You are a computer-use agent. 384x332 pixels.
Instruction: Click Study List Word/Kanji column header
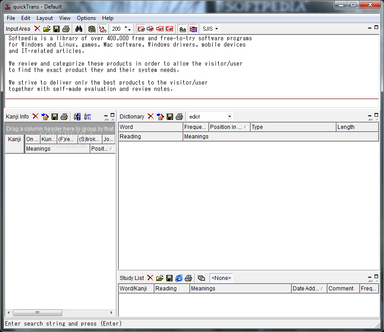pos(136,289)
